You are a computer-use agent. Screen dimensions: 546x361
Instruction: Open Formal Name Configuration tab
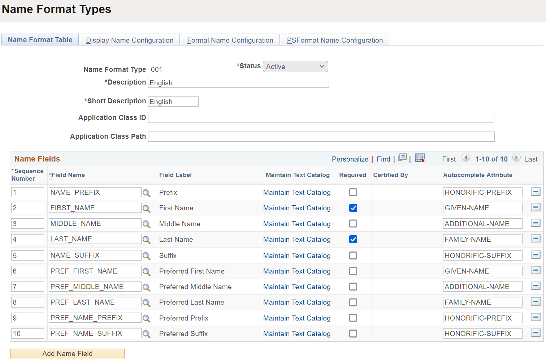(x=230, y=40)
